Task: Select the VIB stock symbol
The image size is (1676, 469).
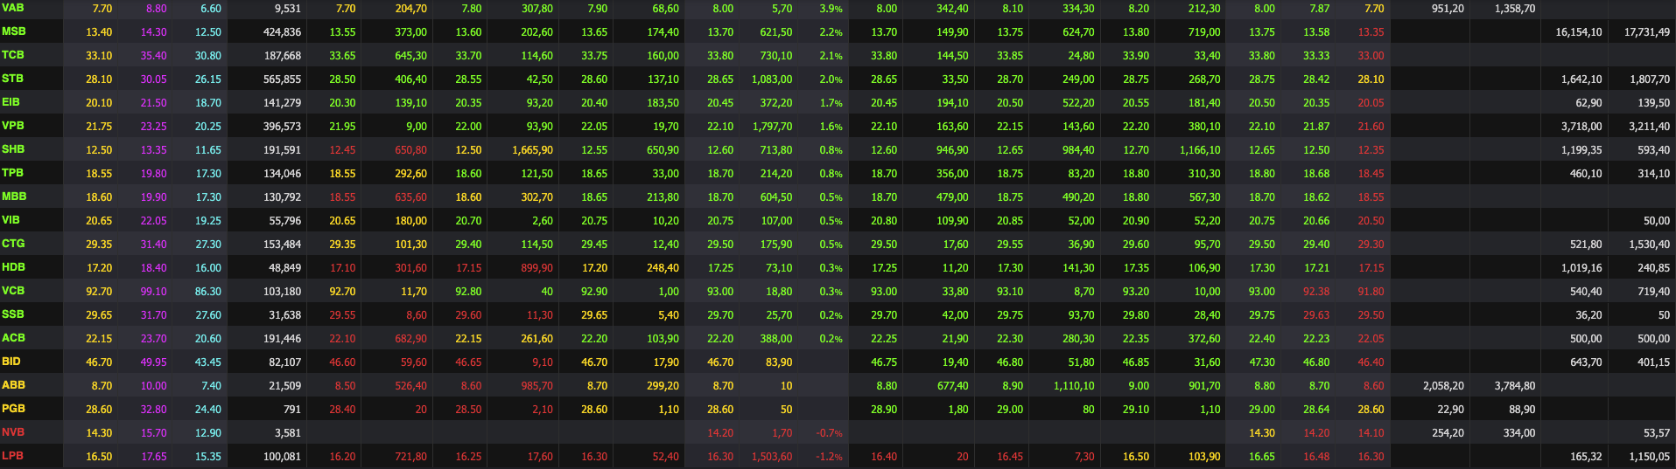Action: [11, 220]
